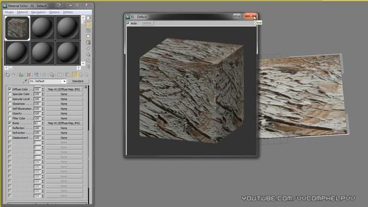The width and height of the screenshot is (368, 207).
Task: Enable the Self-Illumination map checkbox
Action: click(x=10, y=109)
